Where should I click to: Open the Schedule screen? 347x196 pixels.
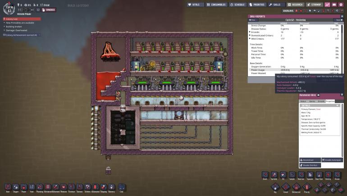point(237,5)
